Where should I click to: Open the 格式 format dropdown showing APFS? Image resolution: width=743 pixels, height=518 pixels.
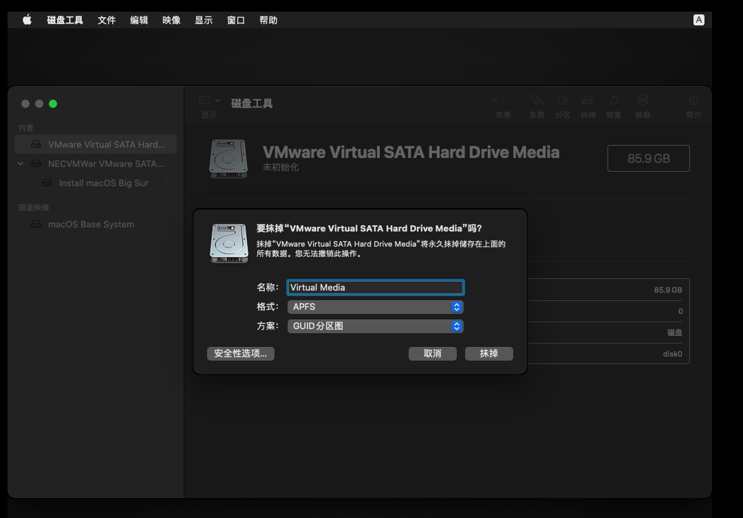point(376,306)
